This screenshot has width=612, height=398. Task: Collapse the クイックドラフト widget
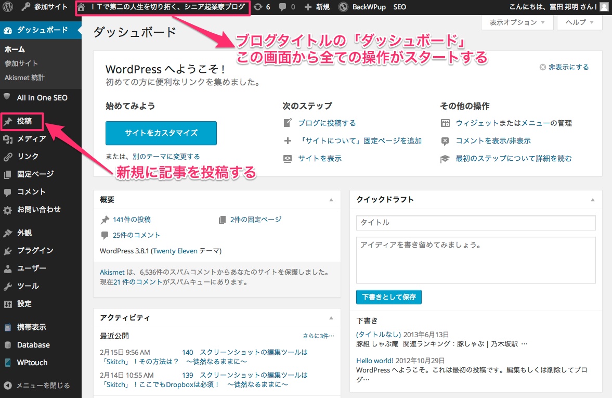tap(592, 200)
